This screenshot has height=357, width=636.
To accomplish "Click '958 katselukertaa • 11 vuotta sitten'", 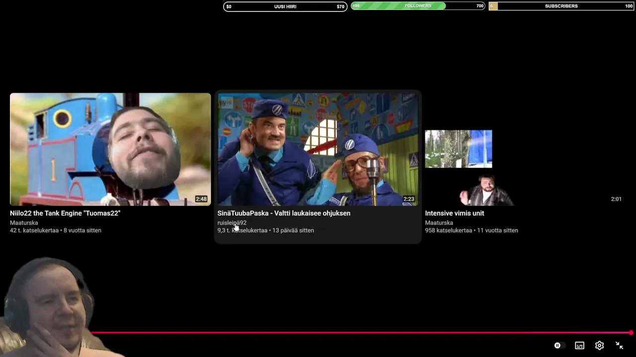I will pos(472,230).
